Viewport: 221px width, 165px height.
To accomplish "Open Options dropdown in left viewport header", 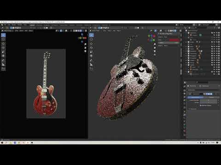I will (x=83, y=28).
